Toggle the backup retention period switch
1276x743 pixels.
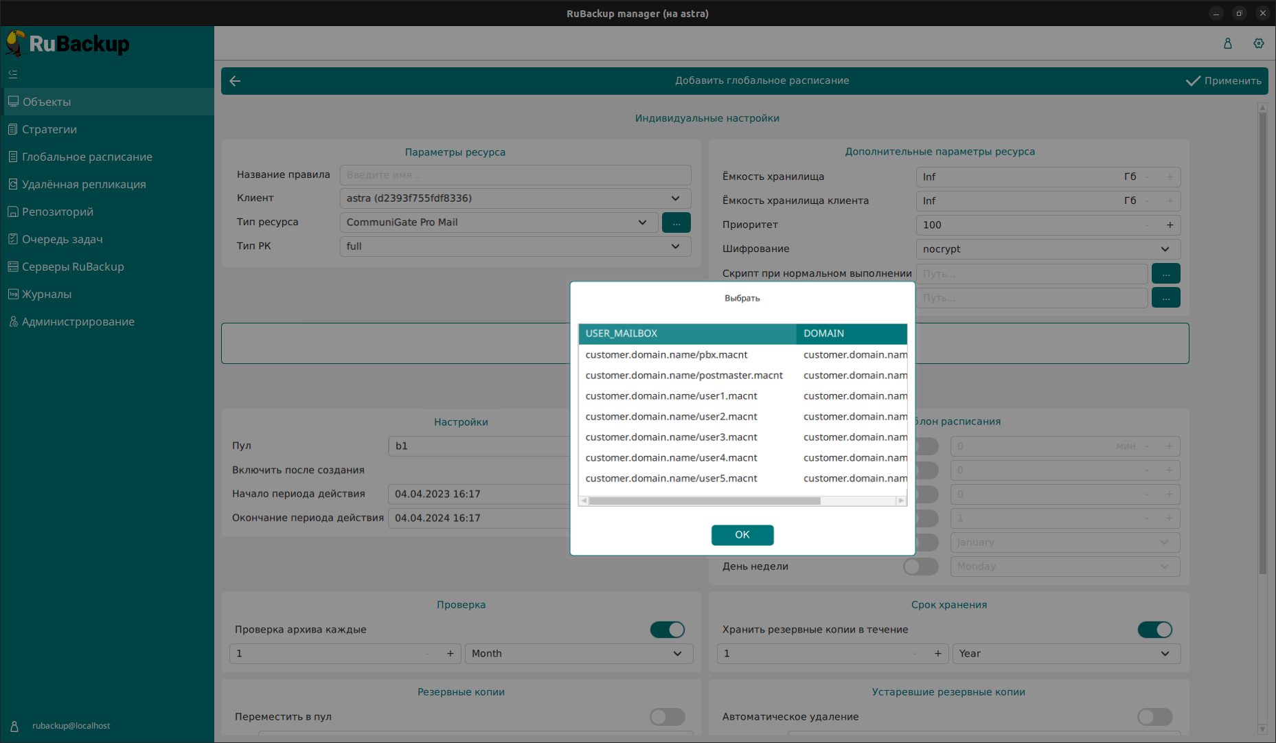pyautogui.click(x=1154, y=630)
